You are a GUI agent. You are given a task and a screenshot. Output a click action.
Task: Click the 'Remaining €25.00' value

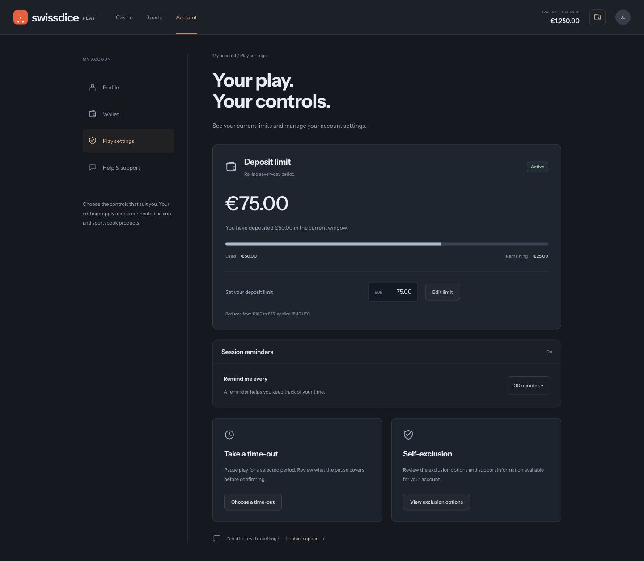point(527,256)
